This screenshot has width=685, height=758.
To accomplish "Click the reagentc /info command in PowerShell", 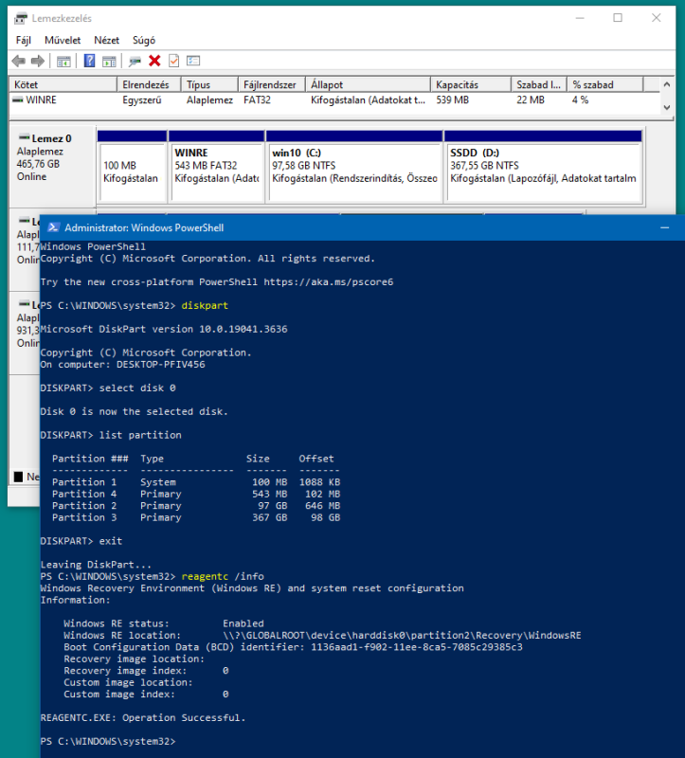I will 223,576.
